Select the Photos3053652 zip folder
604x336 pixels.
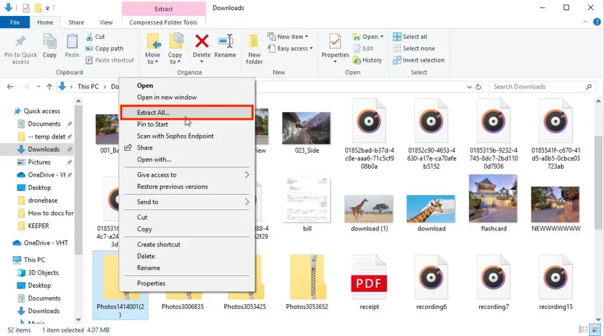point(307,283)
